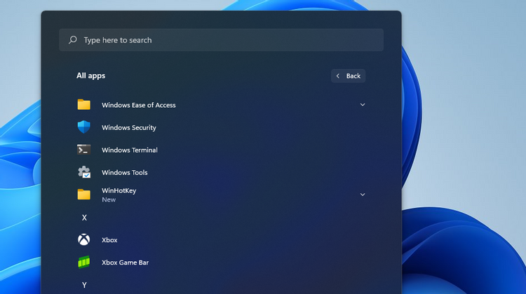The height and width of the screenshot is (294, 526).
Task: Click the Xbox logo icon
Action: 84,240
